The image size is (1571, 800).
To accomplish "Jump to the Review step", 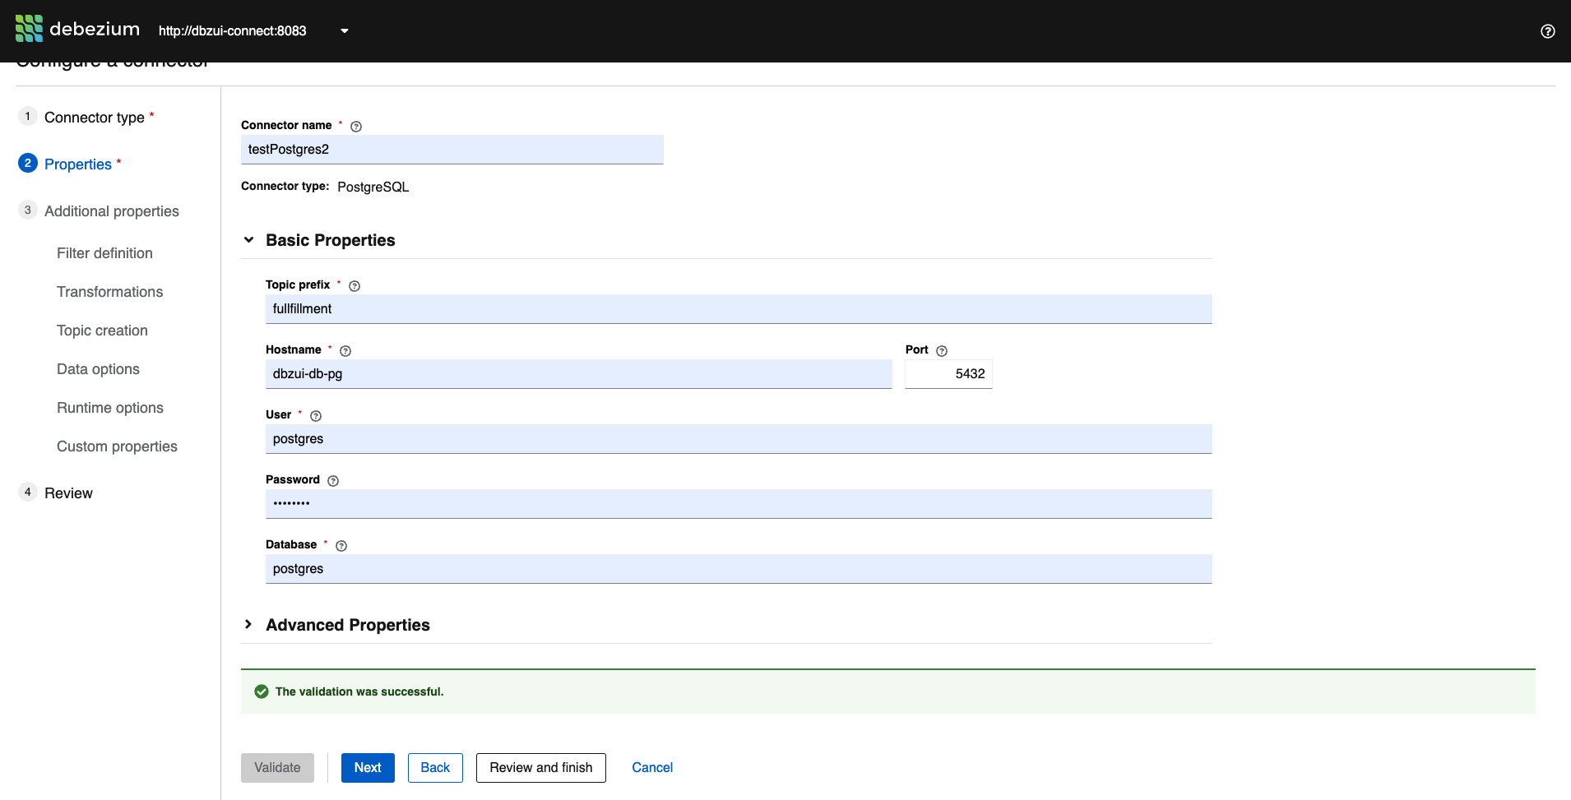I will (69, 492).
